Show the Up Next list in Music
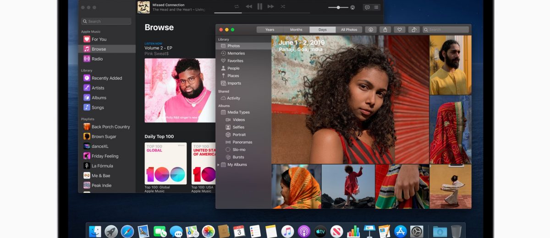The height and width of the screenshot is (238, 550). [376, 7]
